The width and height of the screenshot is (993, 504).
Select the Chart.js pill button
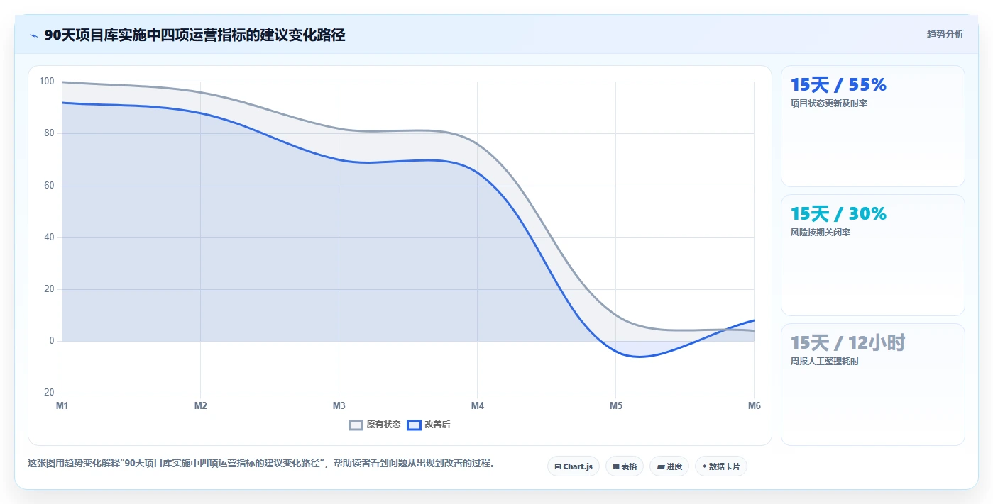click(574, 466)
